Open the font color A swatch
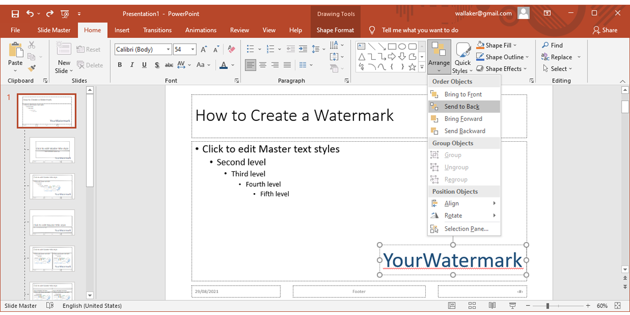 coord(224,65)
